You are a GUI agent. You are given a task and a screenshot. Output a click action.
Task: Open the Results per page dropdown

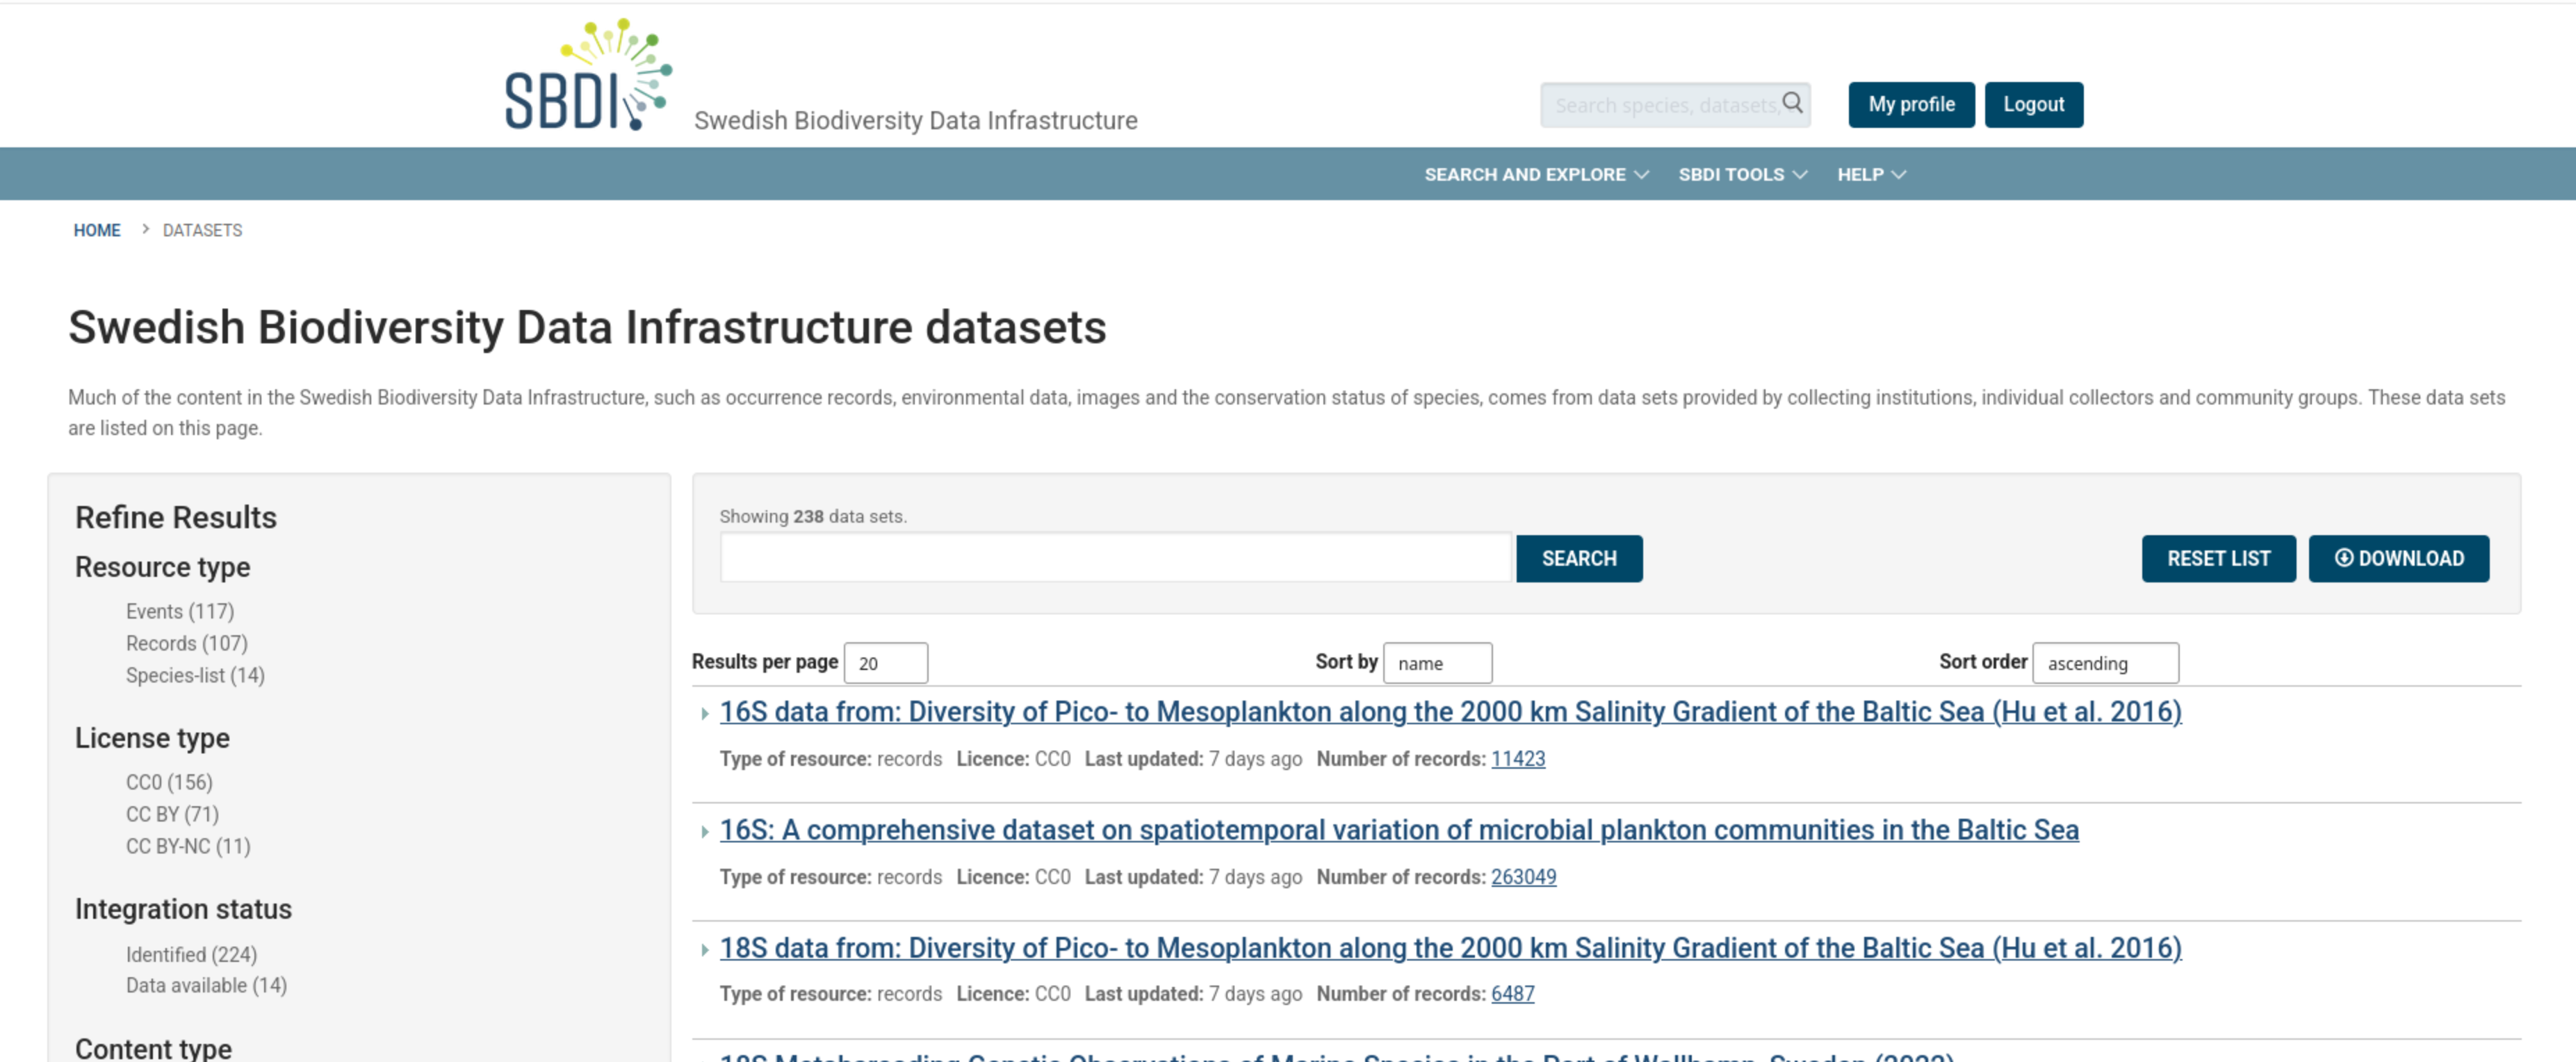(885, 663)
